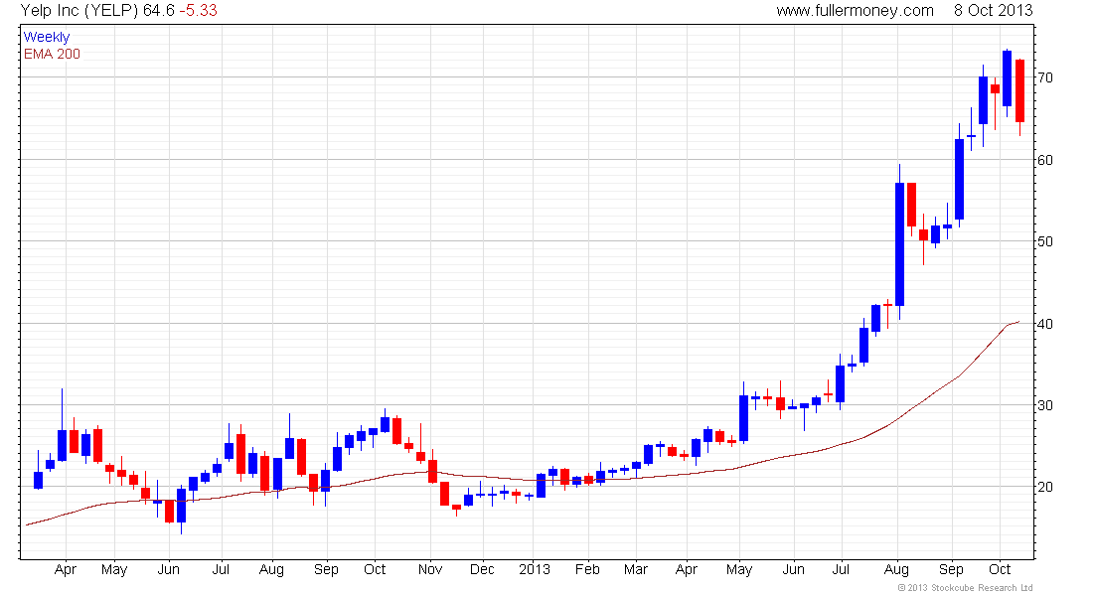
Task: Click the 'Mar' label on time axis
Action: click(635, 570)
